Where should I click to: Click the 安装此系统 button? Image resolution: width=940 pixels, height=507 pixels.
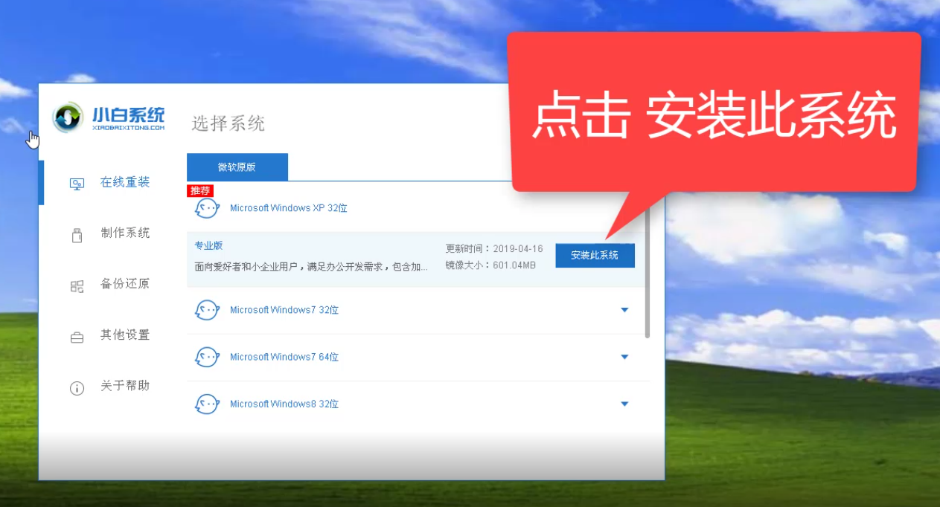point(595,255)
